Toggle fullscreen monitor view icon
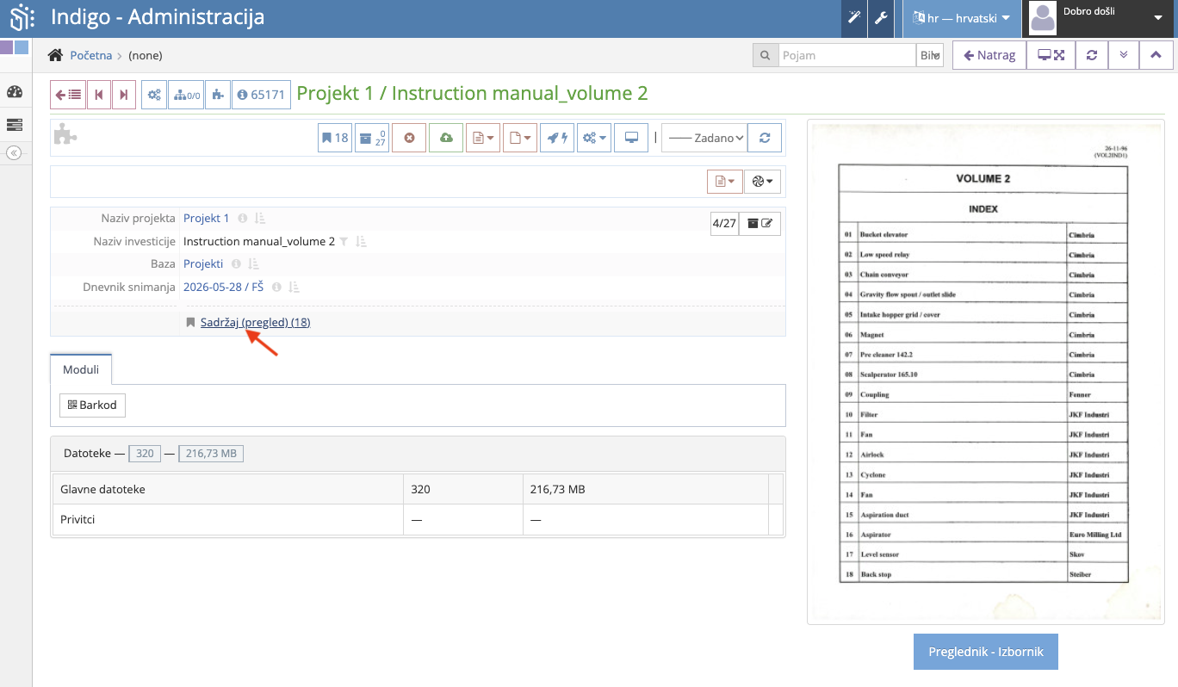 click(1051, 55)
